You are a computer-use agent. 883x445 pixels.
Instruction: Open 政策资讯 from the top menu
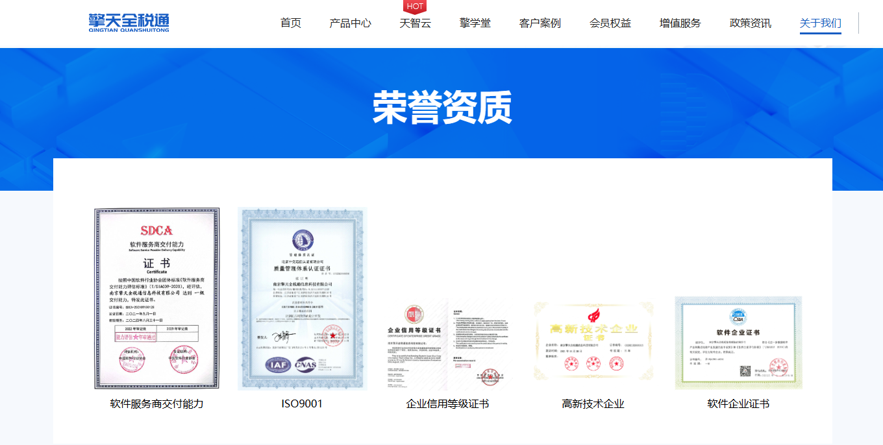[x=751, y=23]
